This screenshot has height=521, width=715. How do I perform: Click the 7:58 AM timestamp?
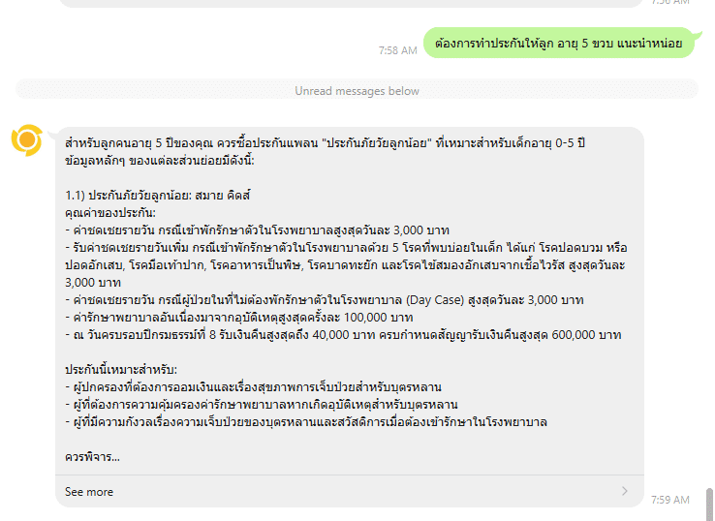pos(397,50)
